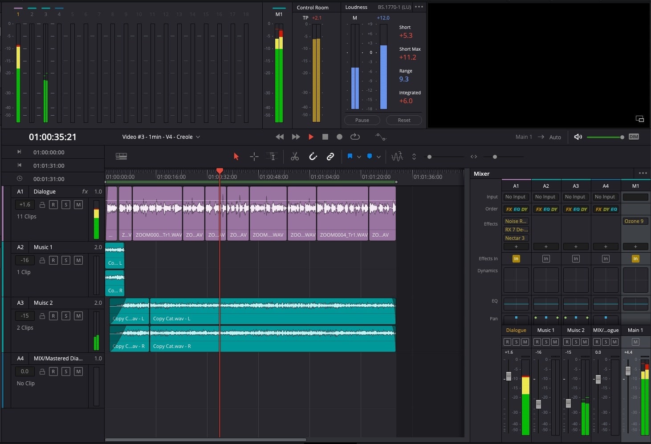Select the Nectar 3 effect on A1
This screenshot has width=651, height=444.
(516, 238)
